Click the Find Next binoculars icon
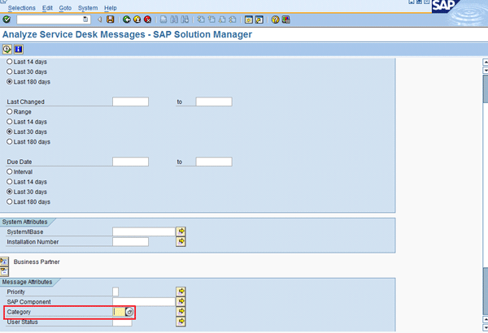 185,19
